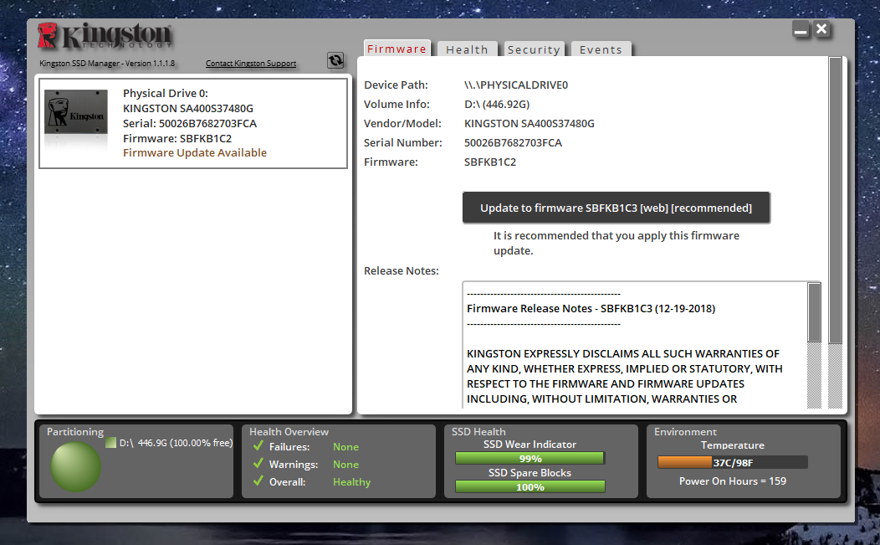Click the Failures None value
Screen dimensions: 880x545
[345, 447]
